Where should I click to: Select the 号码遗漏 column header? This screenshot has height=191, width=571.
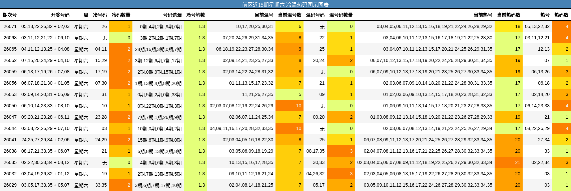[172, 15]
